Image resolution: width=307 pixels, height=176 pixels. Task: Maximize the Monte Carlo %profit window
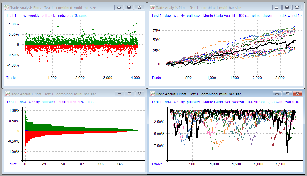[x=287, y=7]
